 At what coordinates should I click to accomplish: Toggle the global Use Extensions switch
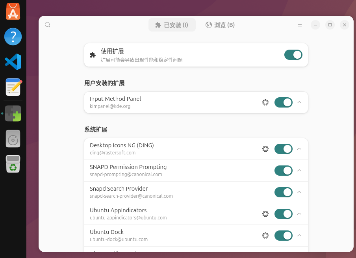[x=293, y=55]
